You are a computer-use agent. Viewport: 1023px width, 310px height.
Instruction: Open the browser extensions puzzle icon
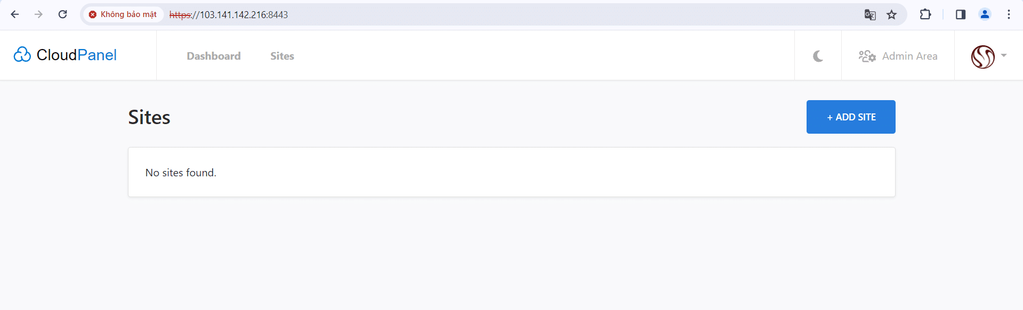[925, 14]
